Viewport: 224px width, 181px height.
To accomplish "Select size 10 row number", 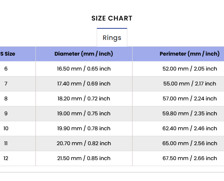I will pyautogui.click(x=6, y=128).
